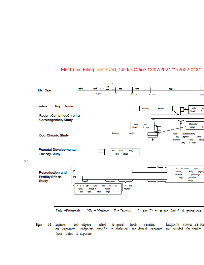Viewport: 204px width, 265px height.
Task: Click the F1 & F2 litter size box
Action: coord(98,189)
